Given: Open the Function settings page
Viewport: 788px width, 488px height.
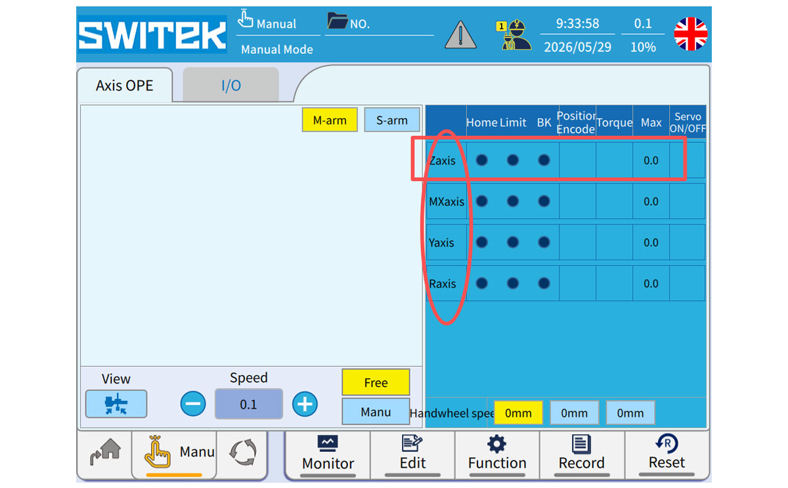Looking at the screenshot, I should click(497, 454).
